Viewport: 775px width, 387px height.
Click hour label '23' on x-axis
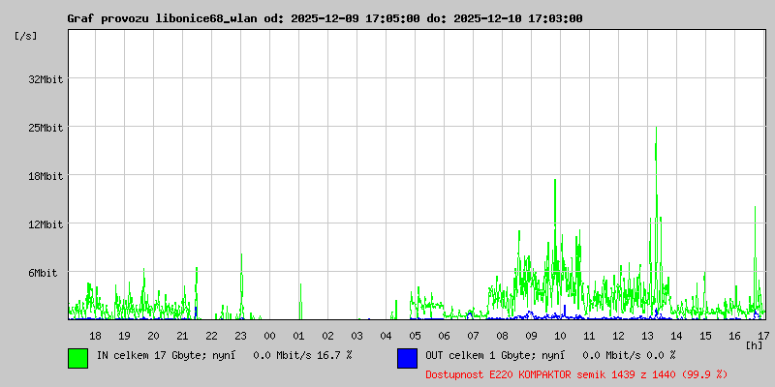tap(240, 336)
